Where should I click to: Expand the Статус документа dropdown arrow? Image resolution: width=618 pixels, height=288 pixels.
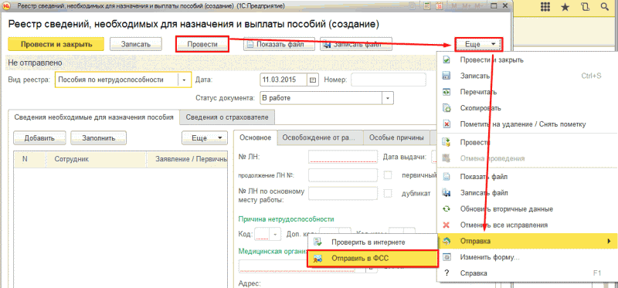point(388,98)
